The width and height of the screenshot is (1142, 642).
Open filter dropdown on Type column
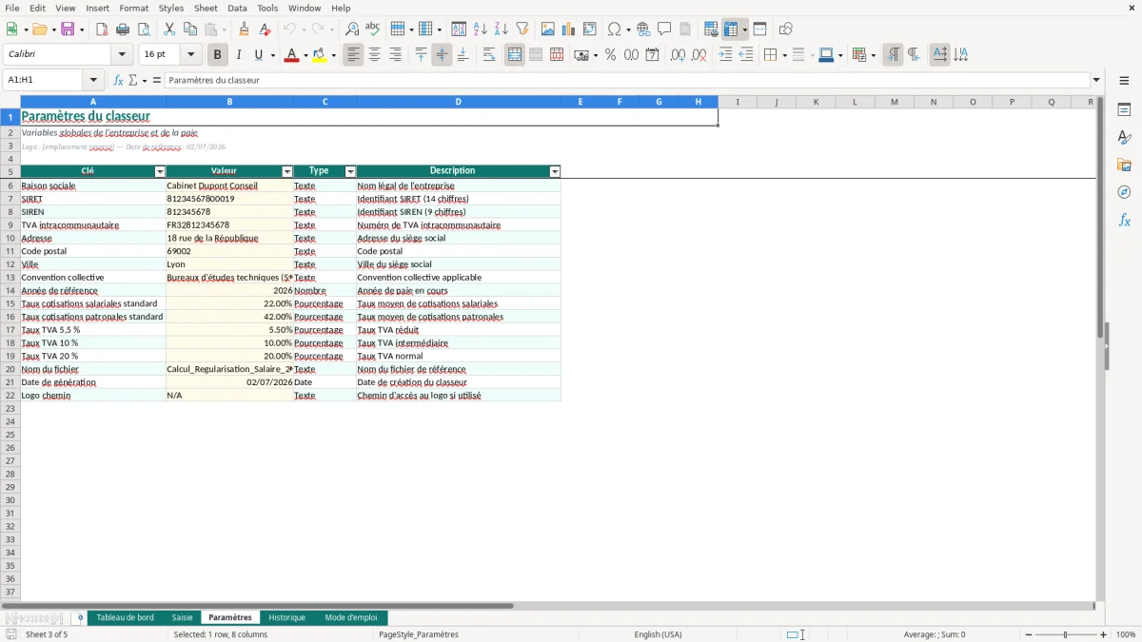point(350,171)
